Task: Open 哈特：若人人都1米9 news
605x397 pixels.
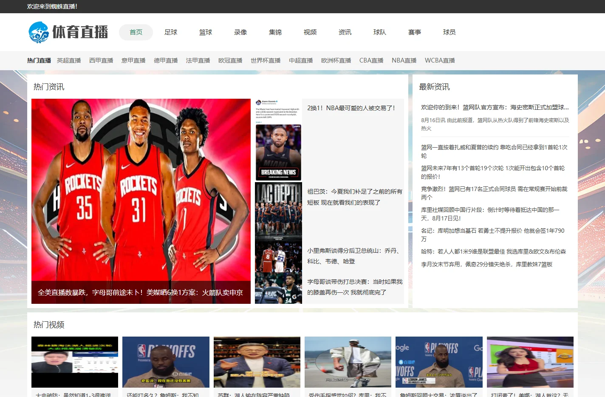Action: coord(494,251)
